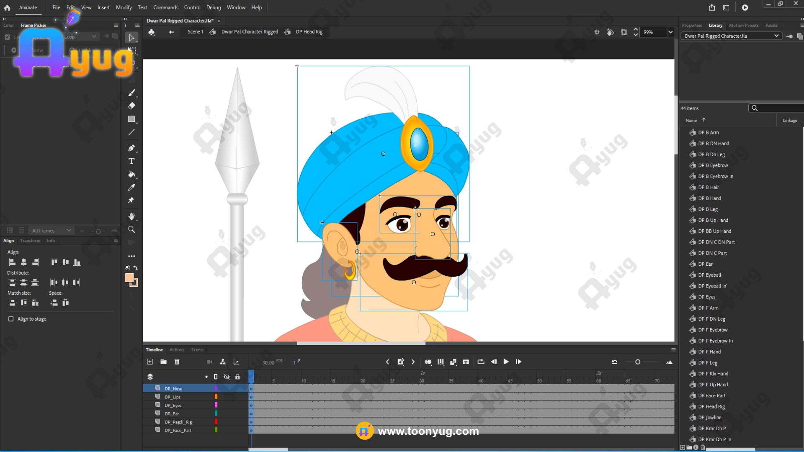Go back to Scene 1 breadcrumb

click(x=195, y=32)
